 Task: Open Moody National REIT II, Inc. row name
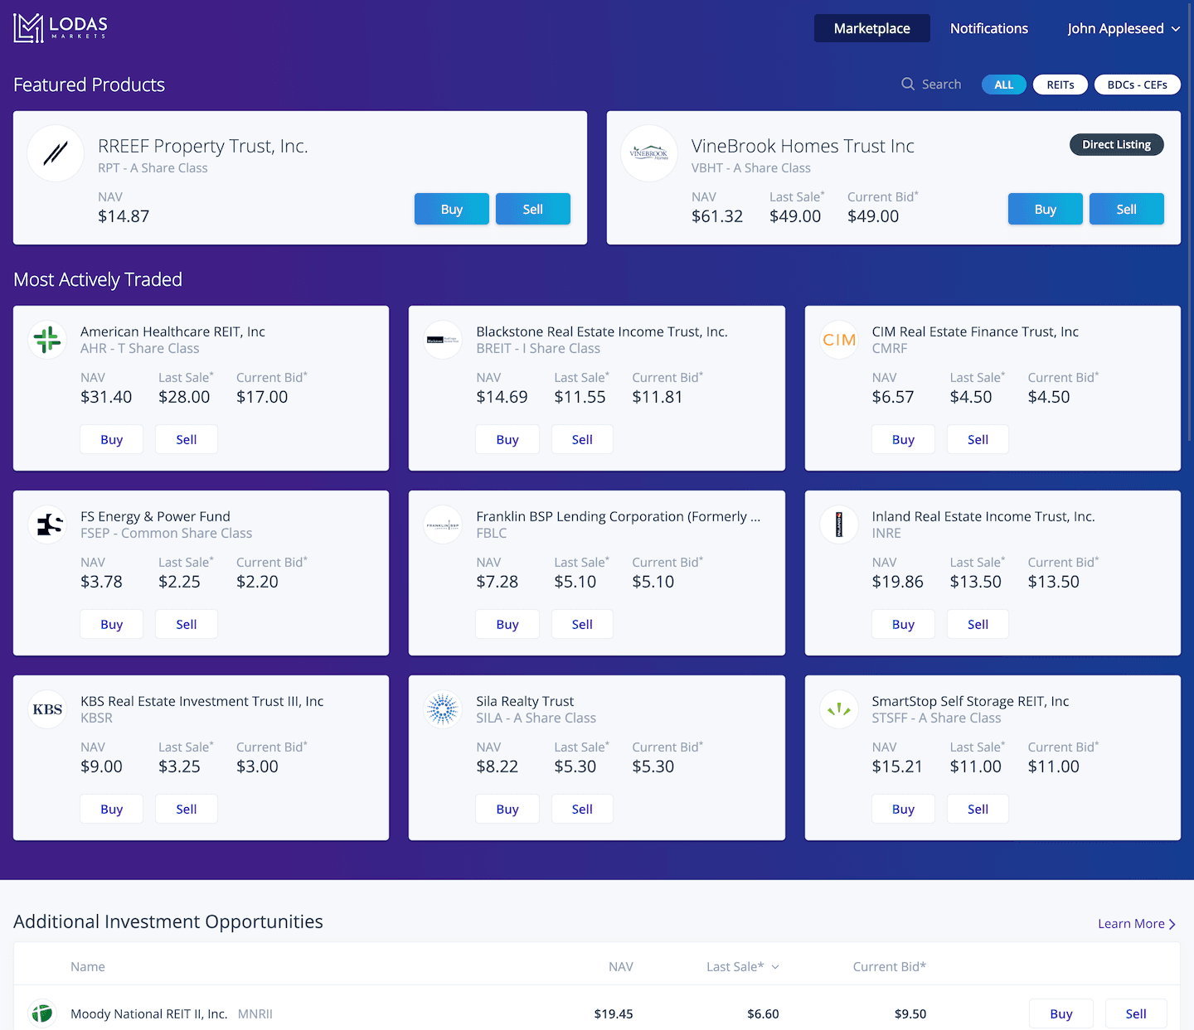coord(149,1013)
